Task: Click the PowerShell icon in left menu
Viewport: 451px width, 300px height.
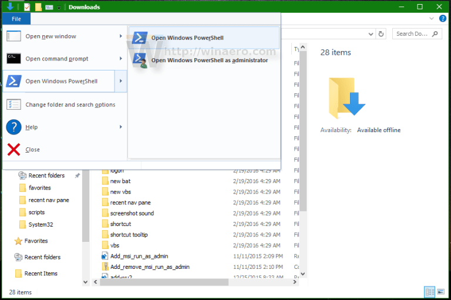Action: click(x=14, y=81)
